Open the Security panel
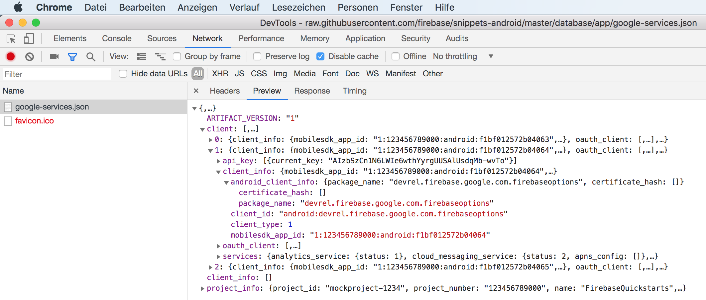The width and height of the screenshot is (706, 300). pyautogui.click(x=415, y=38)
